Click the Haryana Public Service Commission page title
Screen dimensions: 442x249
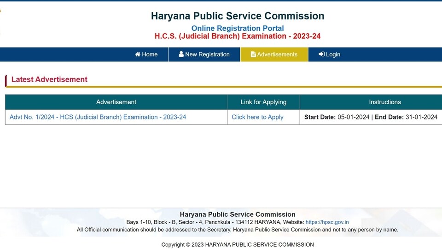coord(238,16)
